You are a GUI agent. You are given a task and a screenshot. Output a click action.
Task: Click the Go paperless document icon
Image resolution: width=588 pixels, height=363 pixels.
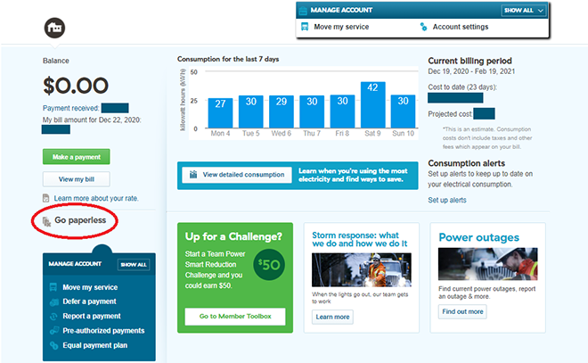(x=46, y=219)
